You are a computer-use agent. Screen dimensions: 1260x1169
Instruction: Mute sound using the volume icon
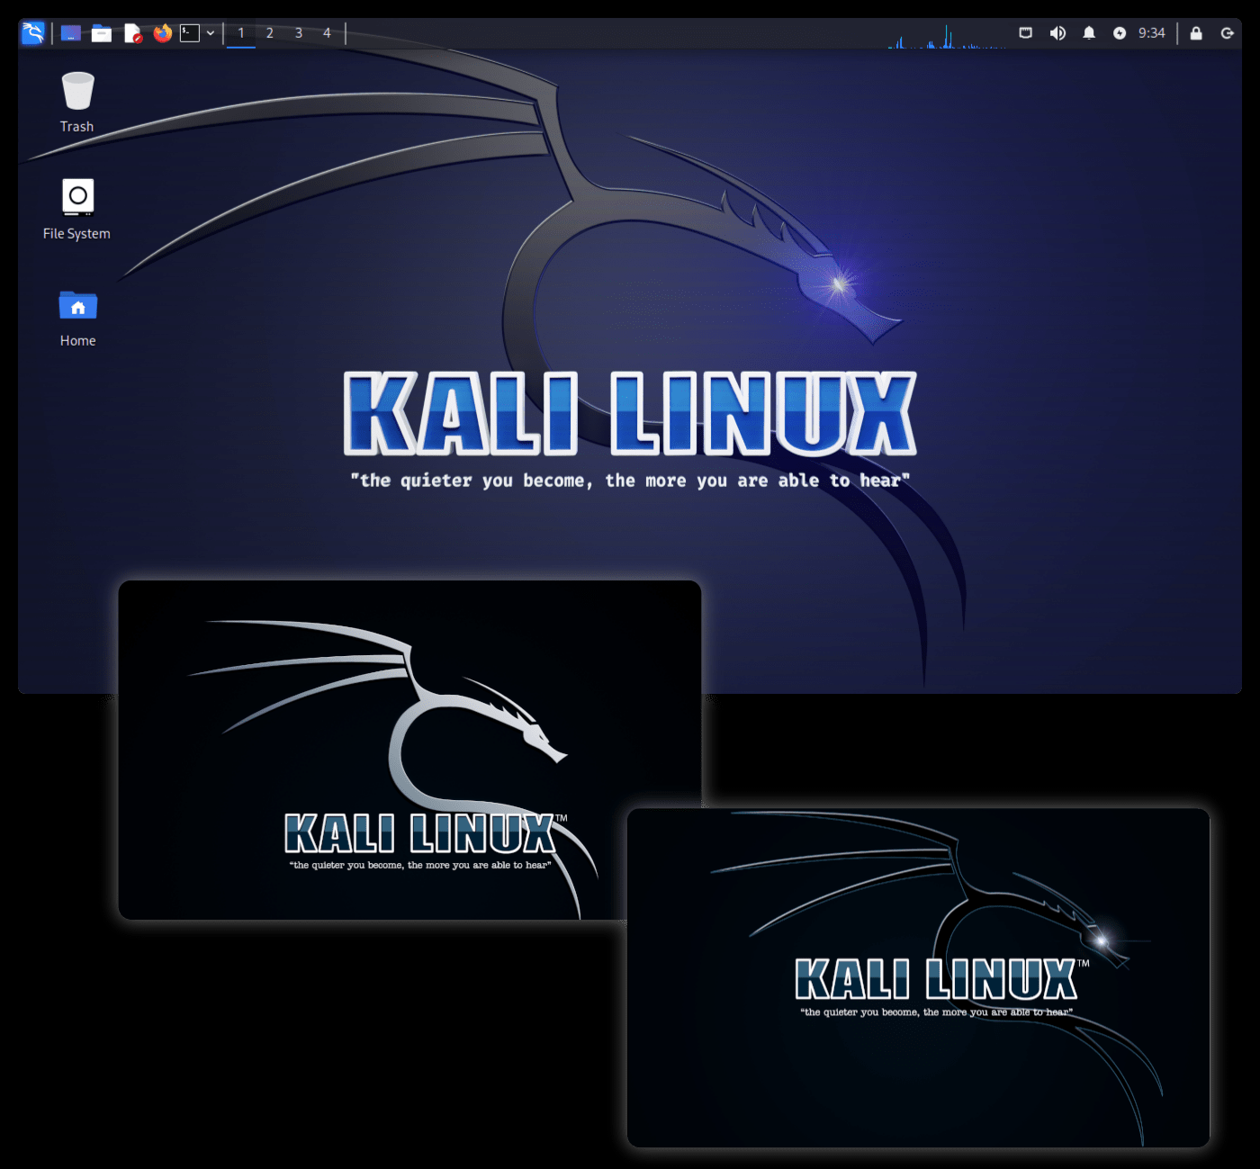click(1057, 33)
